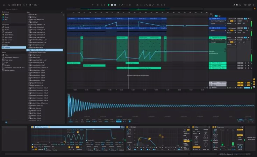Enable Link in the control bar
Viewport: 257px width, 157px height.
(x=4, y=5)
